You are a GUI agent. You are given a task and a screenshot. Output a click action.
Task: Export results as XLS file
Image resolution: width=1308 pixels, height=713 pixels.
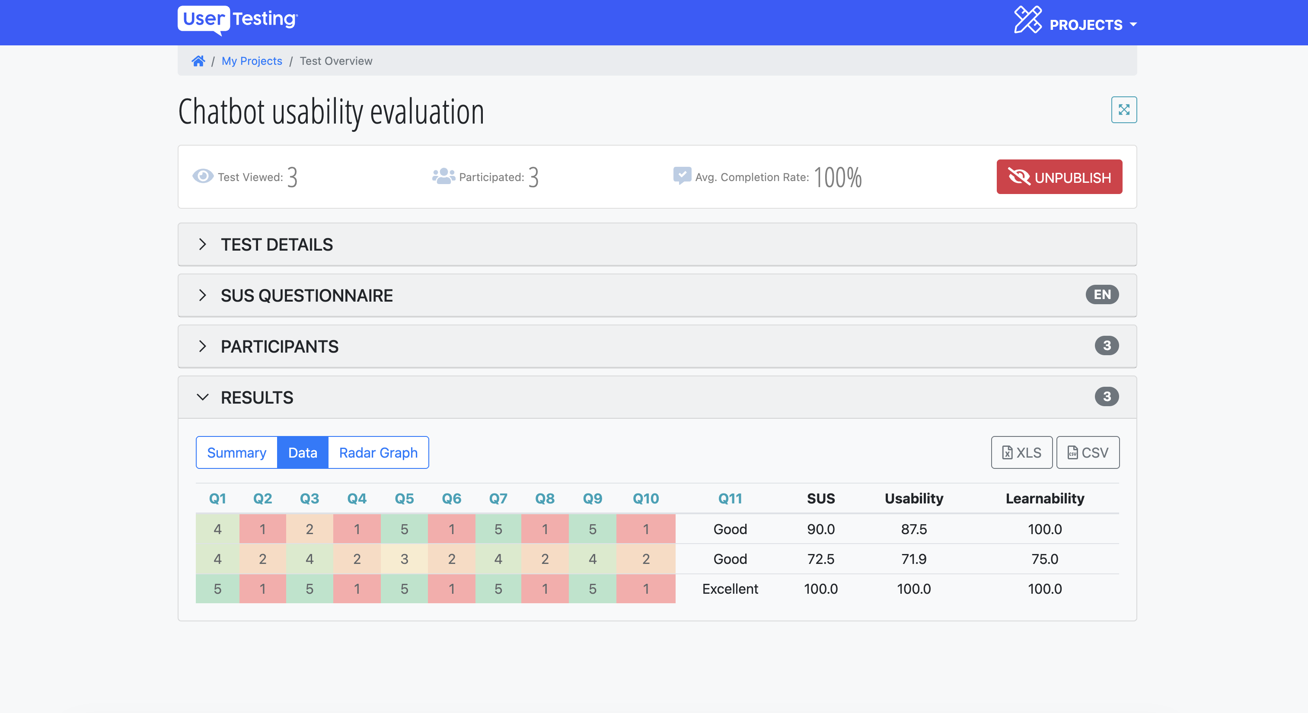coord(1021,452)
